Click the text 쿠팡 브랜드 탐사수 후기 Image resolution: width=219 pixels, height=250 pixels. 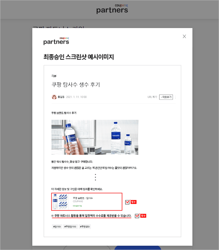64,113
